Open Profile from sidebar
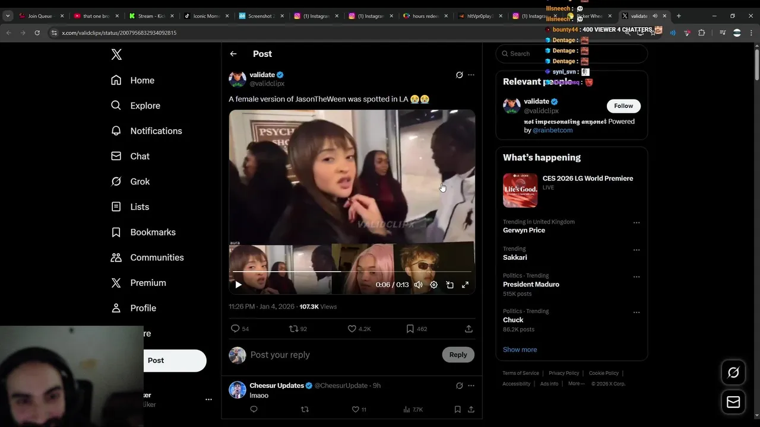 [x=134, y=308]
